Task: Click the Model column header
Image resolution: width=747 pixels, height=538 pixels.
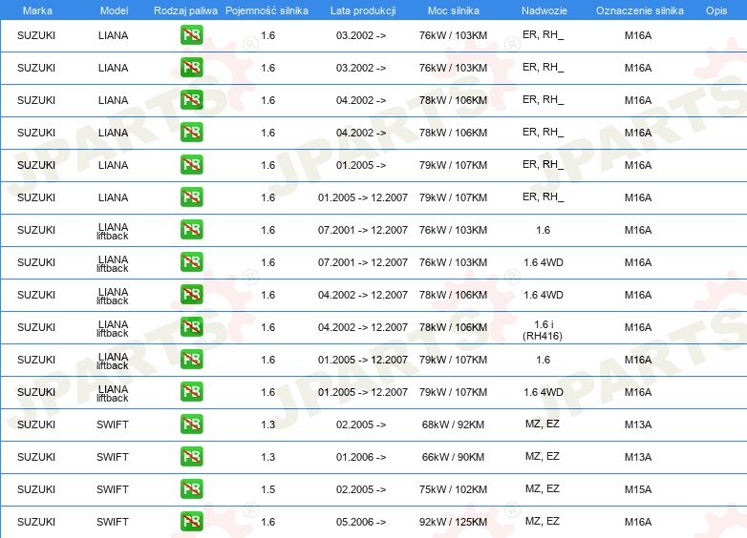Action: click(114, 10)
